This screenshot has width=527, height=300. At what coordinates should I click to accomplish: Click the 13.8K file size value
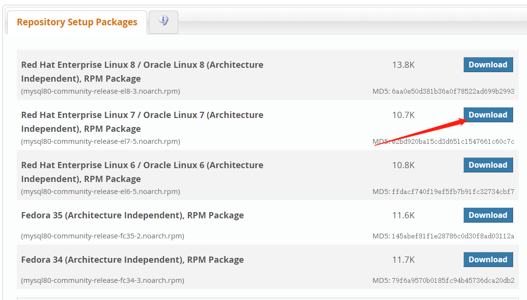coord(403,64)
